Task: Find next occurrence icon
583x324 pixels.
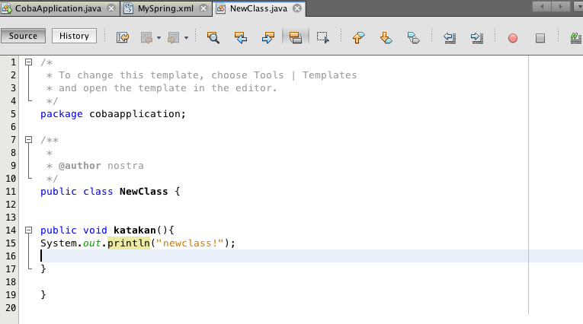Action: (268, 37)
